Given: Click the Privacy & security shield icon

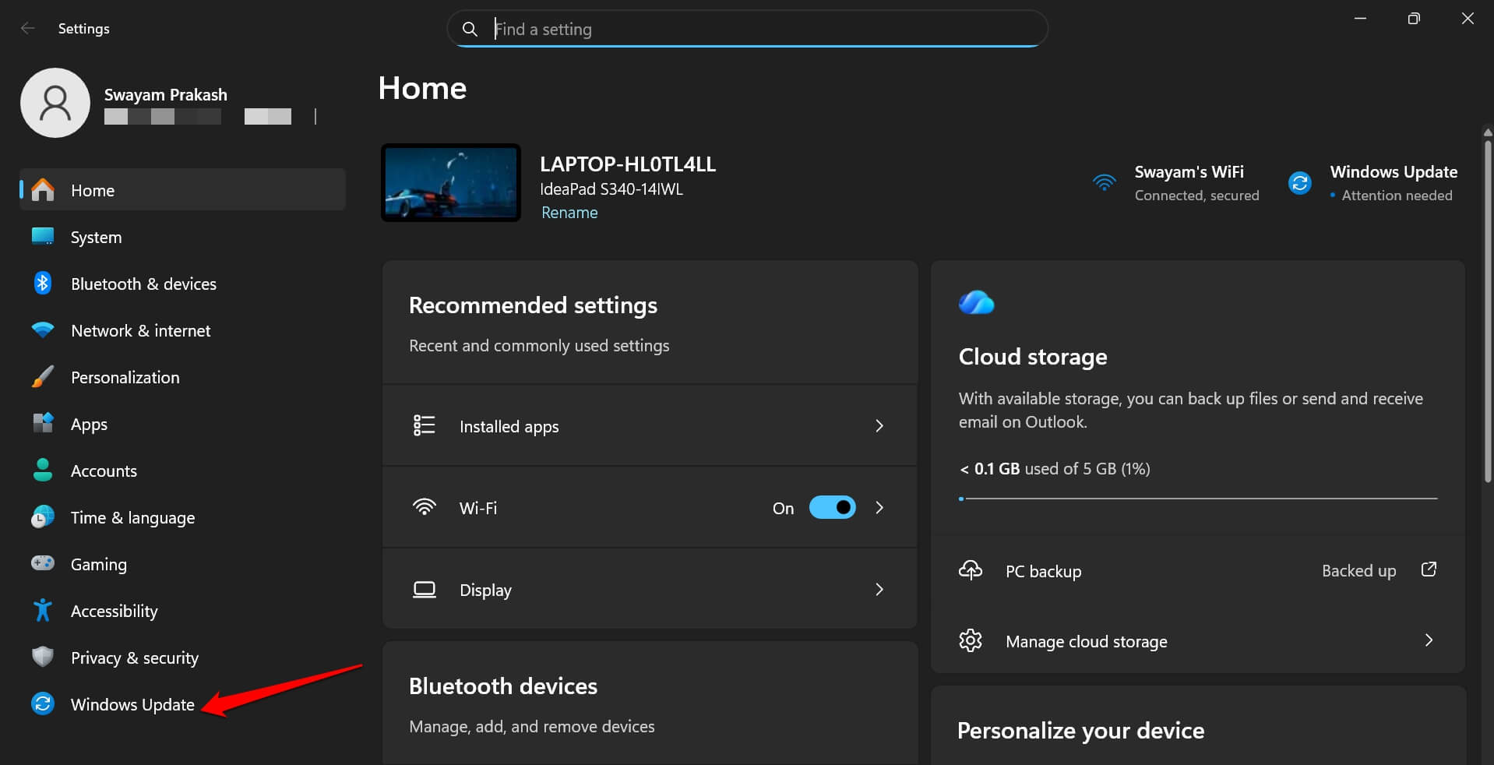Looking at the screenshot, I should [x=43, y=657].
